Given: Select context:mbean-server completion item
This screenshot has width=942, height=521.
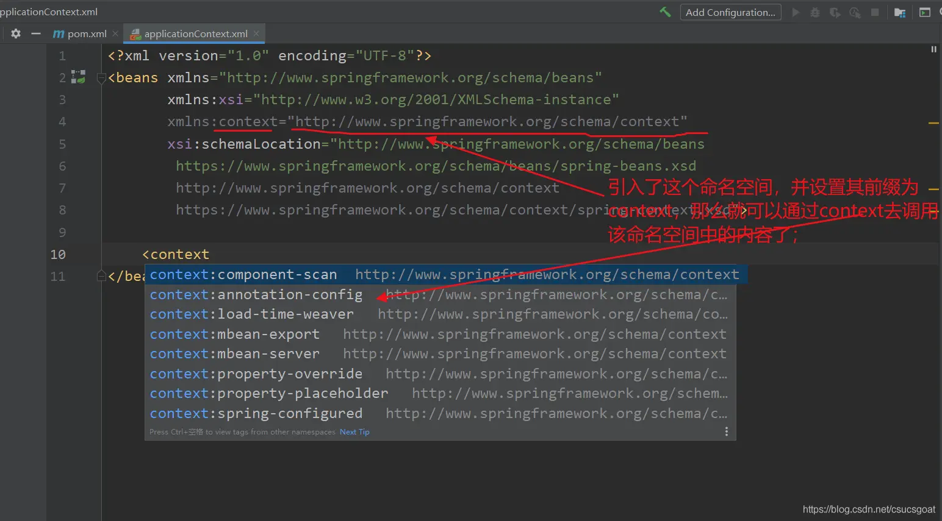Looking at the screenshot, I should point(440,354).
